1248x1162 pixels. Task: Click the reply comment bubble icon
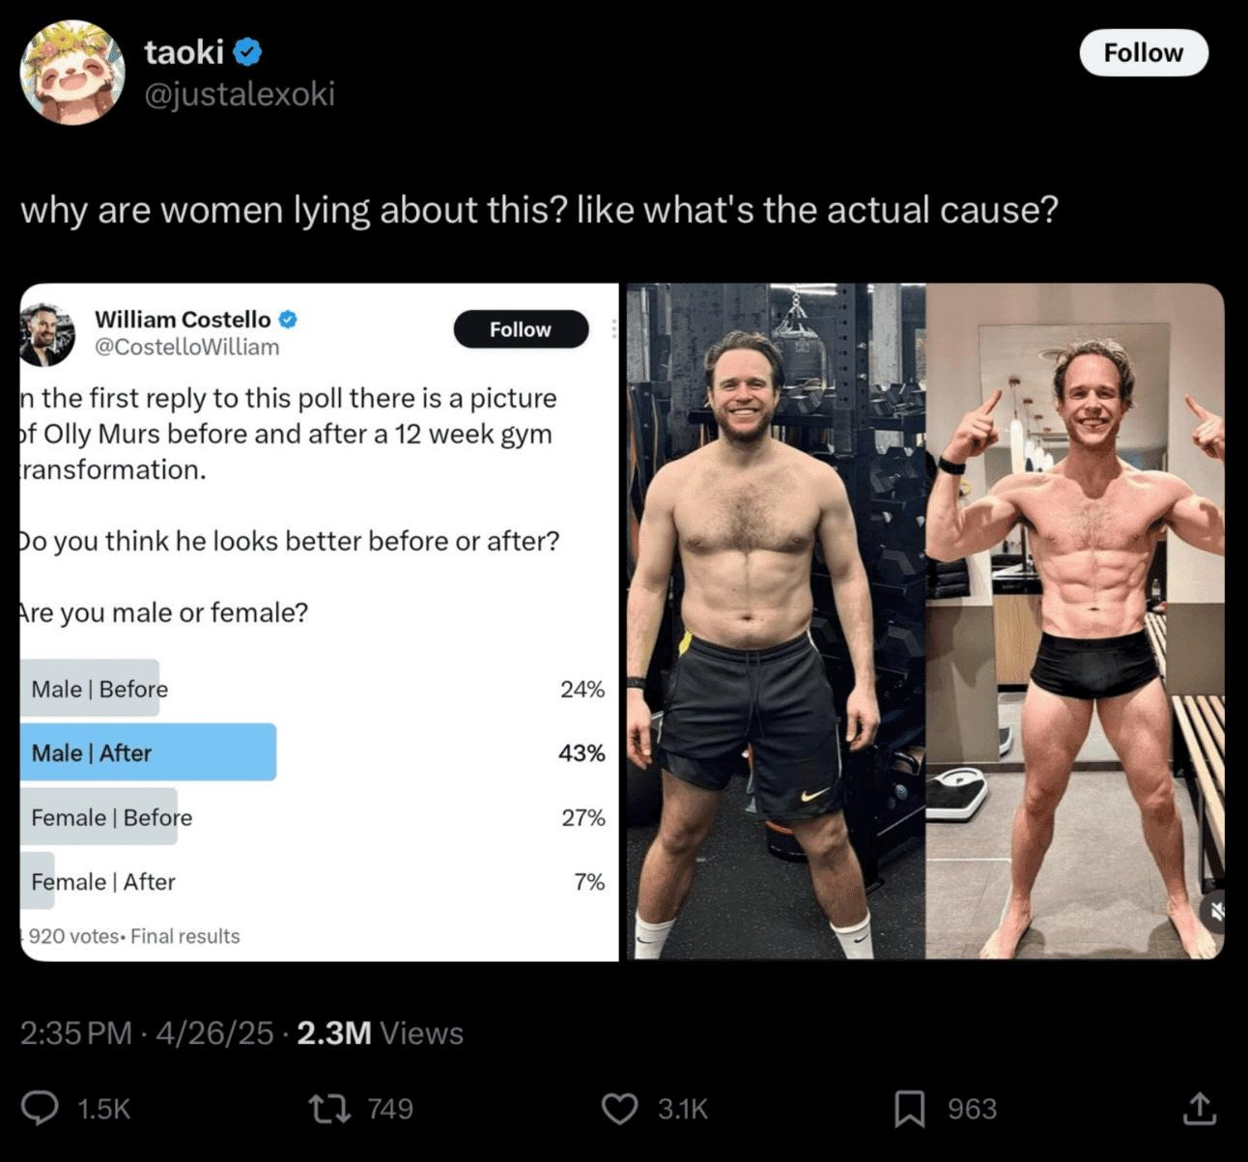coord(41,1108)
